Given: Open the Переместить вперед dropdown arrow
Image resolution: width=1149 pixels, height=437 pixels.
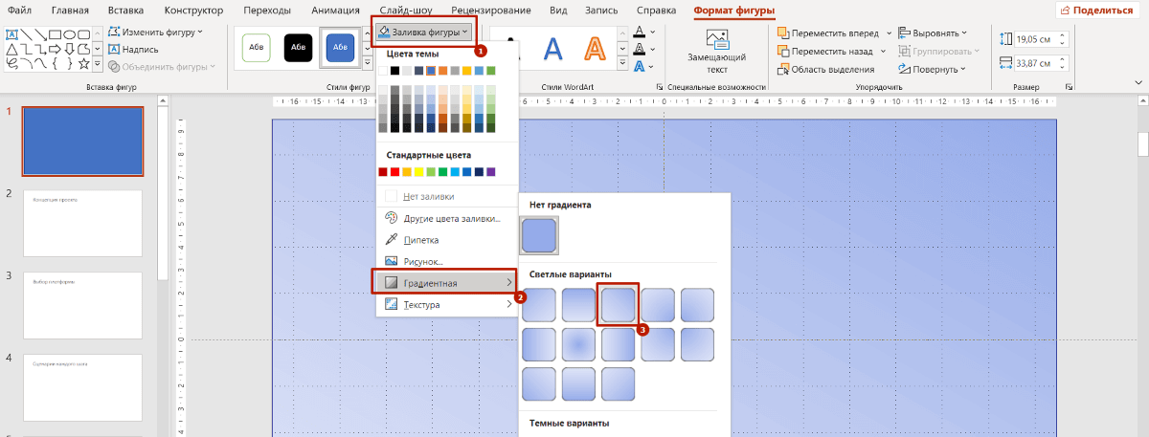Looking at the screenshot, I should (x=889, y=33).
